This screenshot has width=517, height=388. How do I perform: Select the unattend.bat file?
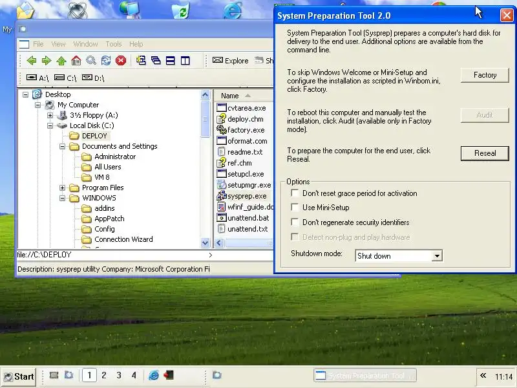pos(243,218)
